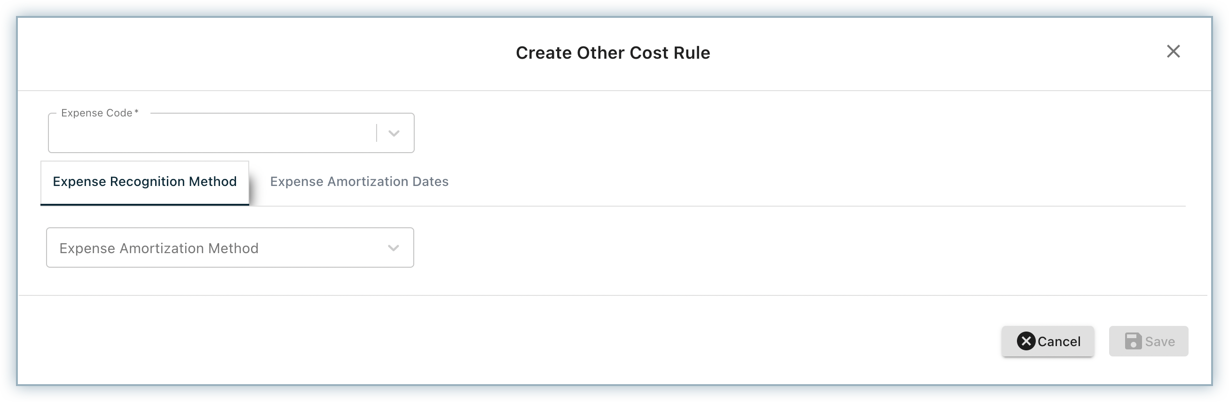Click the Create Other Cost Rule heading
1229x402 pixels.
pyautogui.click(x=613, y=53)
